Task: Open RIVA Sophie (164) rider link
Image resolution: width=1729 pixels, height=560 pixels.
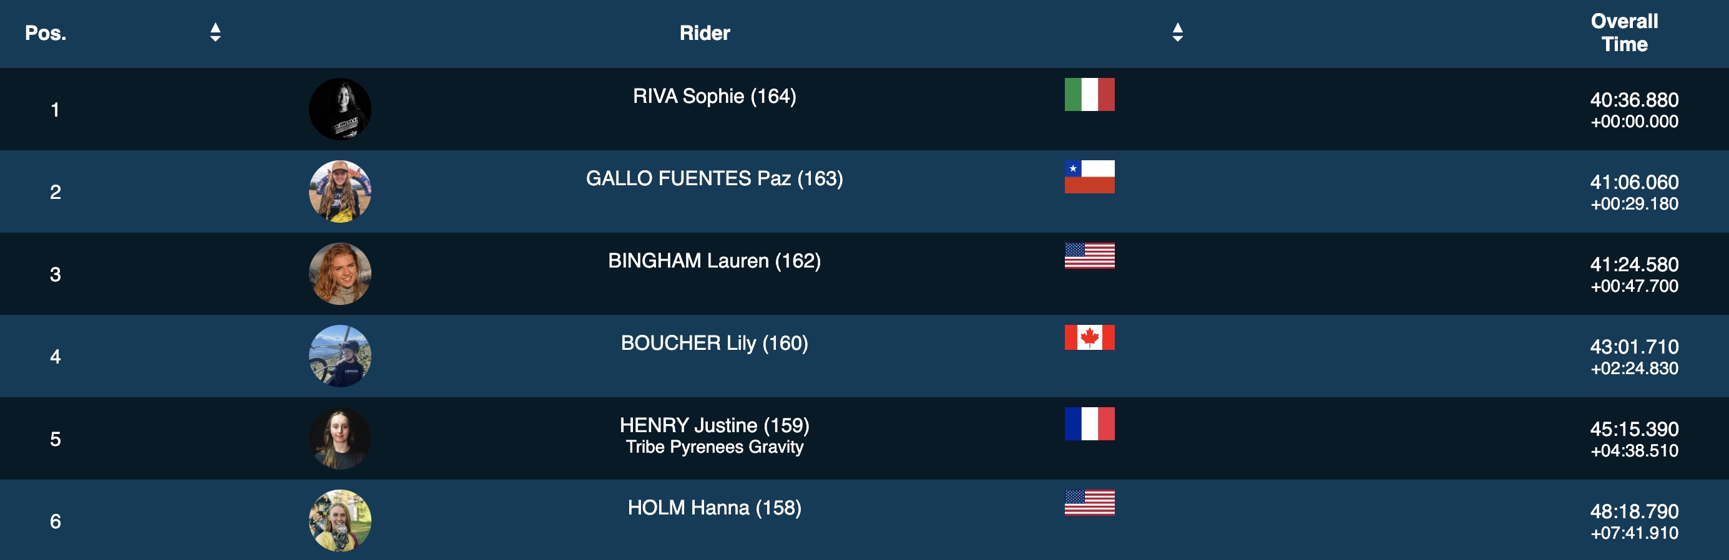Action: [714, 96]
